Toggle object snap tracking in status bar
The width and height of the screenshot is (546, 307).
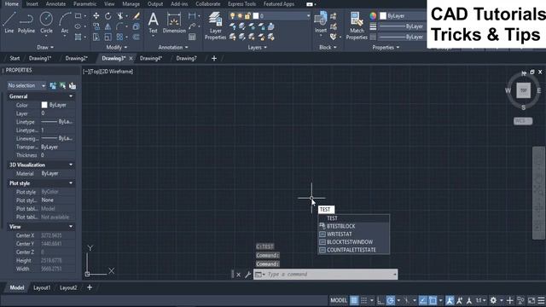[x=423, y=300]
